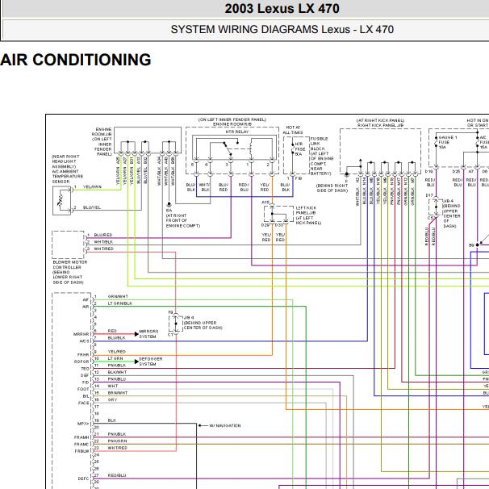Click 'GRN/WHT' wire label at pin 1

[x=118, y=296]
